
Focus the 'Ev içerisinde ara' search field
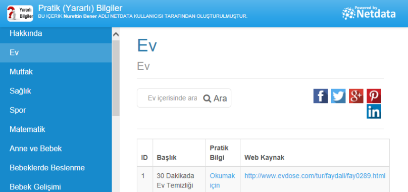point(172,98)
